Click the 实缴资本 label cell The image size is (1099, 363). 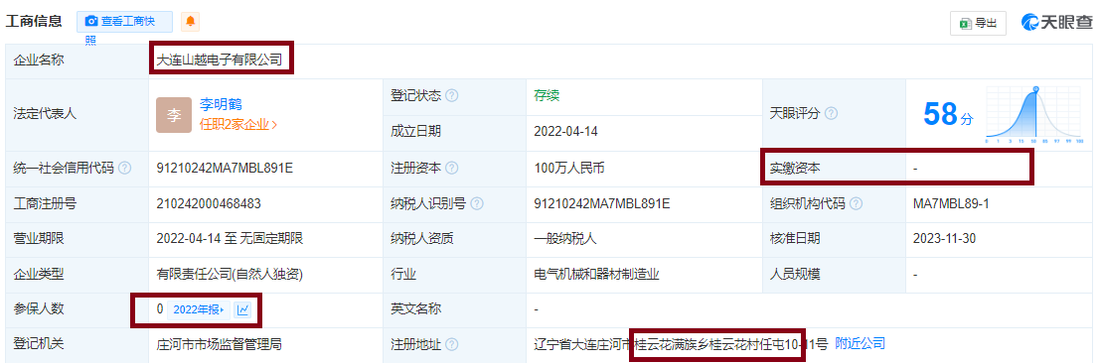pyautogui.click(x=834, y=168)
